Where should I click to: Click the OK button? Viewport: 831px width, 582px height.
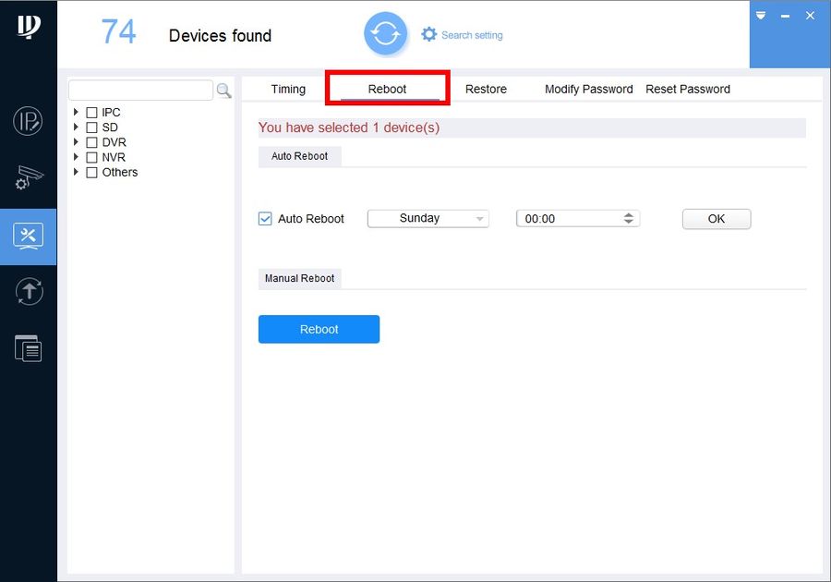click(x=717, y=219)
